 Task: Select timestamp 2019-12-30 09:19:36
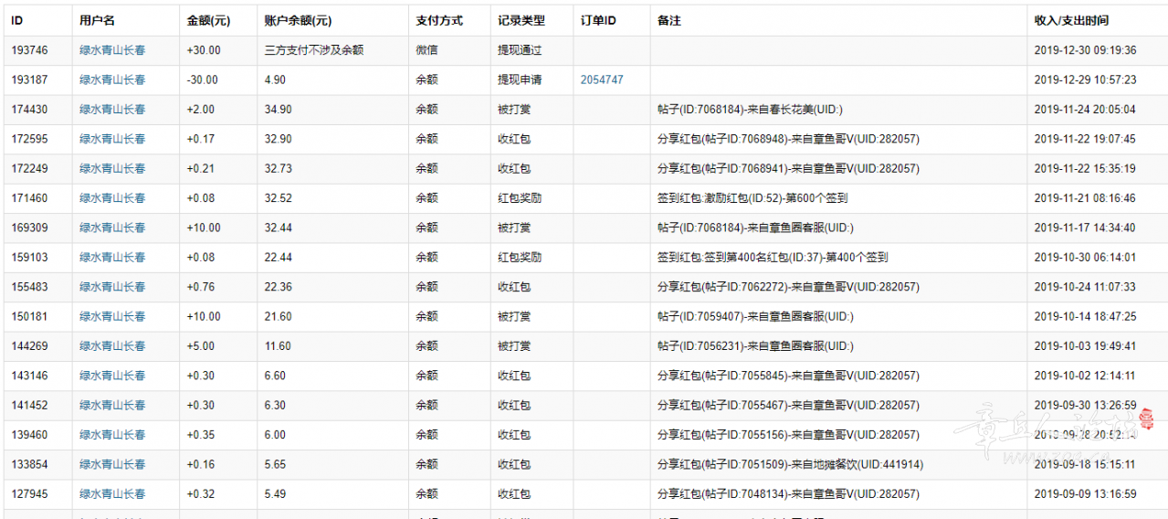1085,50
